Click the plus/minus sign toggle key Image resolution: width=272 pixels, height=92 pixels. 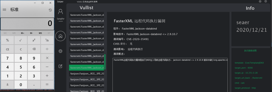[x=8, y=84]
